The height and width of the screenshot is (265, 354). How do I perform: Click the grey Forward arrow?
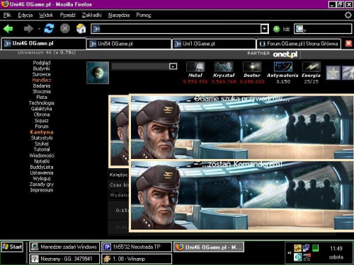28,29
